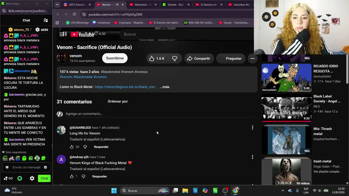This screenshot has width=349, height=196.
Task: Close the Venom YouTube tab
Action: (x=123, y=5)
